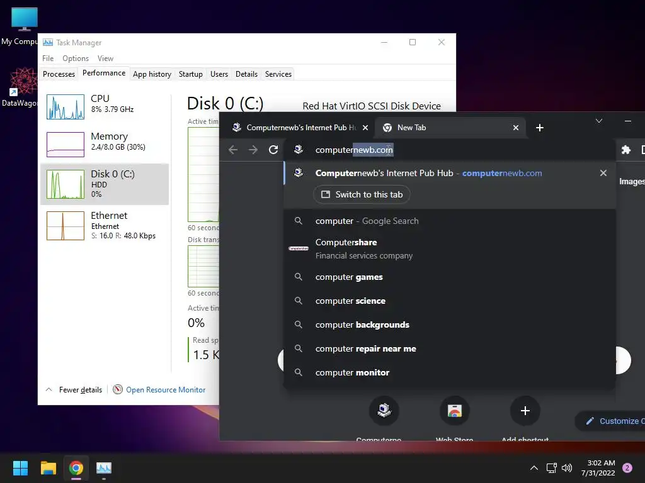This screenshot has width=645, height=483.
Task: Open the Computernewb shortcut tile icon
Action: point(384,411)
